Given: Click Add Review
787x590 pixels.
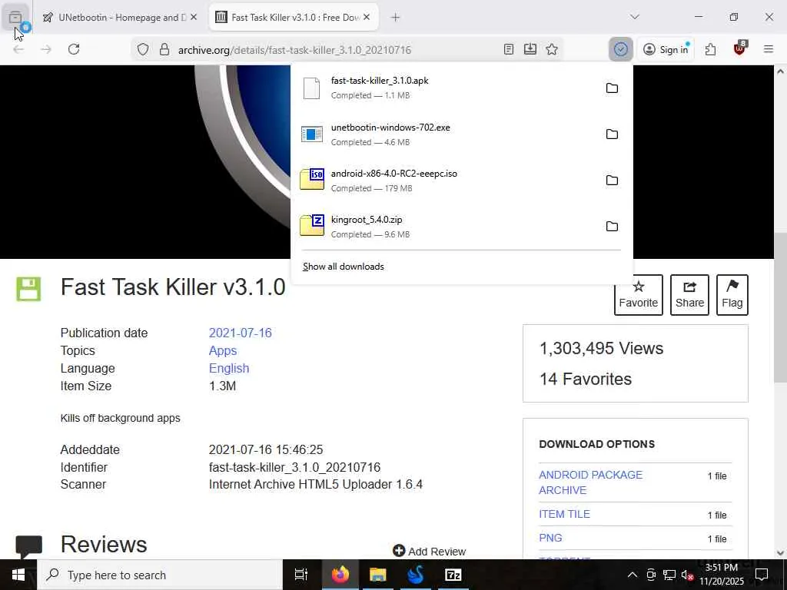Looking at the screenshot, I should 430,552.
